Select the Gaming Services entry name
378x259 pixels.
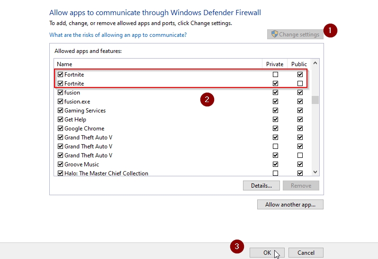pos(85,111)
